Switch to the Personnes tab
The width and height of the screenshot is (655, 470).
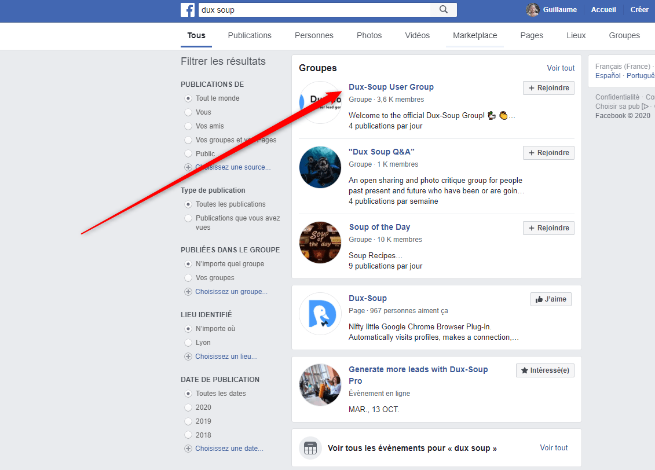(314, 35)
